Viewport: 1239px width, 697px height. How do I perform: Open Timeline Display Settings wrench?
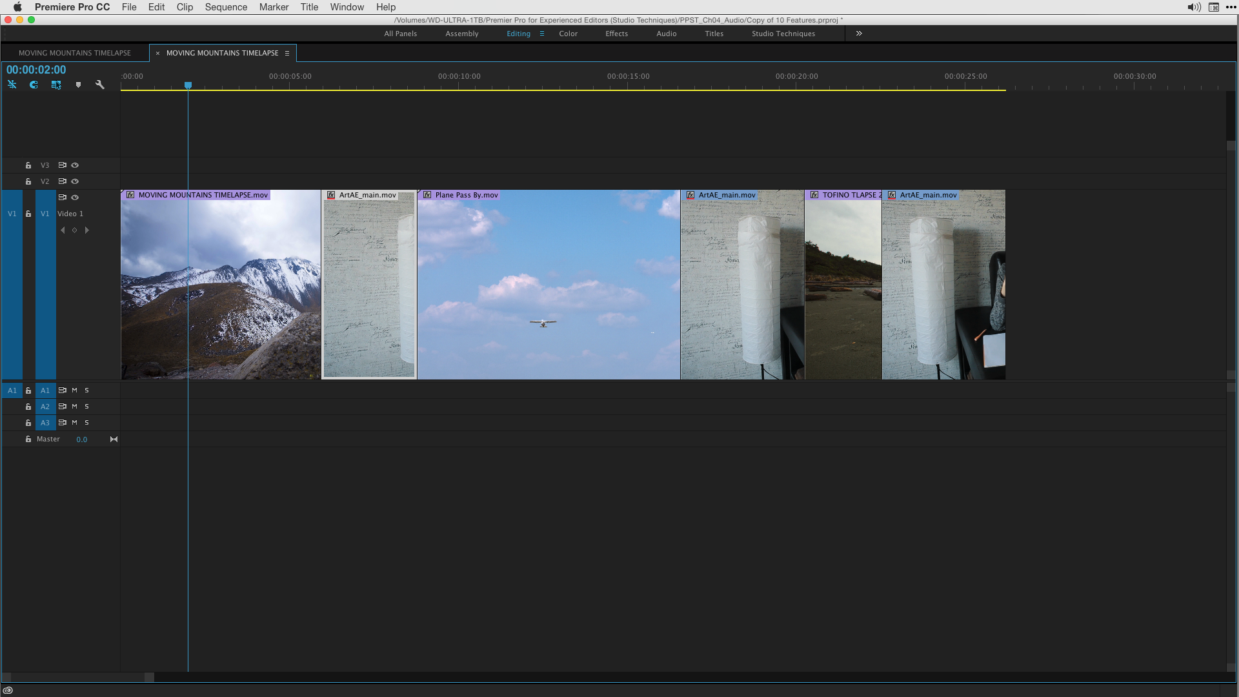tap(100, 85)
